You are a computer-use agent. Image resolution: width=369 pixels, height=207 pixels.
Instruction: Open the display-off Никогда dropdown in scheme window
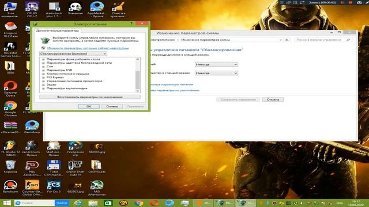pos(216,64)
